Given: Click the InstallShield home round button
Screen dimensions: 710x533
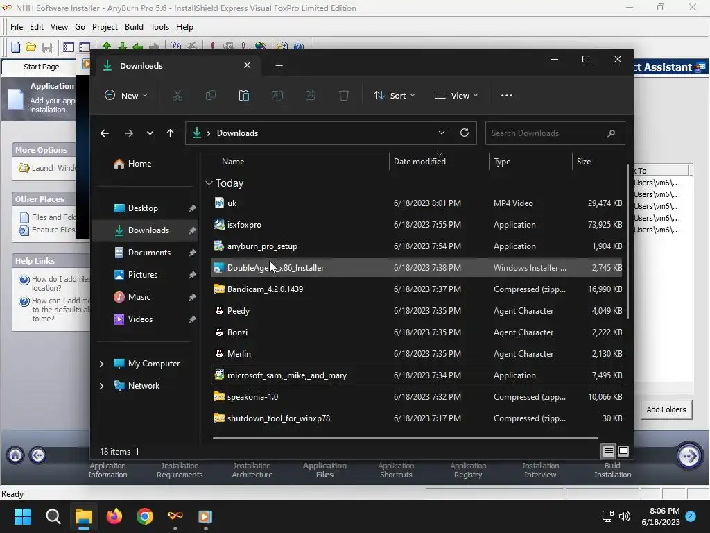Looking at the screenshot, I should (15, 455).
